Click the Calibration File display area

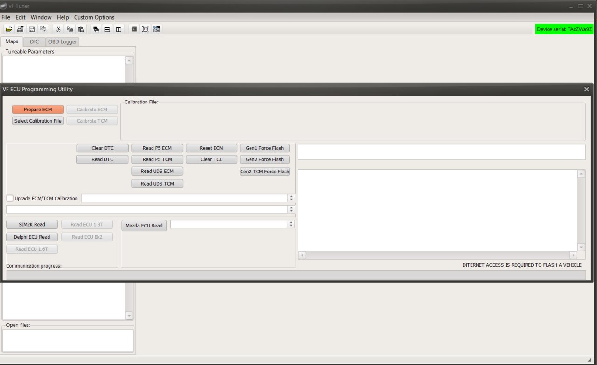click(353, 122)
